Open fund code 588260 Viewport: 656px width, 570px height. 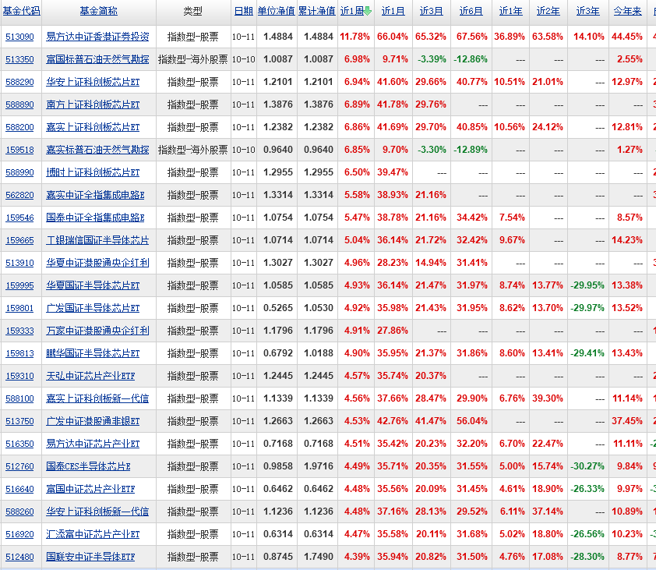(19, 512)
